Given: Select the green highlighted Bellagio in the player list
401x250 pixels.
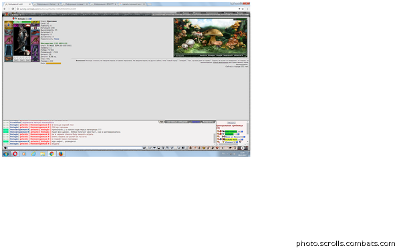Looking at the screenshot, I should pos(229,134).
